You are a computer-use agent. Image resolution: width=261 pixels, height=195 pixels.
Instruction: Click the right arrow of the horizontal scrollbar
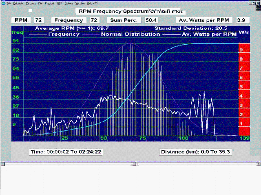[258, 164]
